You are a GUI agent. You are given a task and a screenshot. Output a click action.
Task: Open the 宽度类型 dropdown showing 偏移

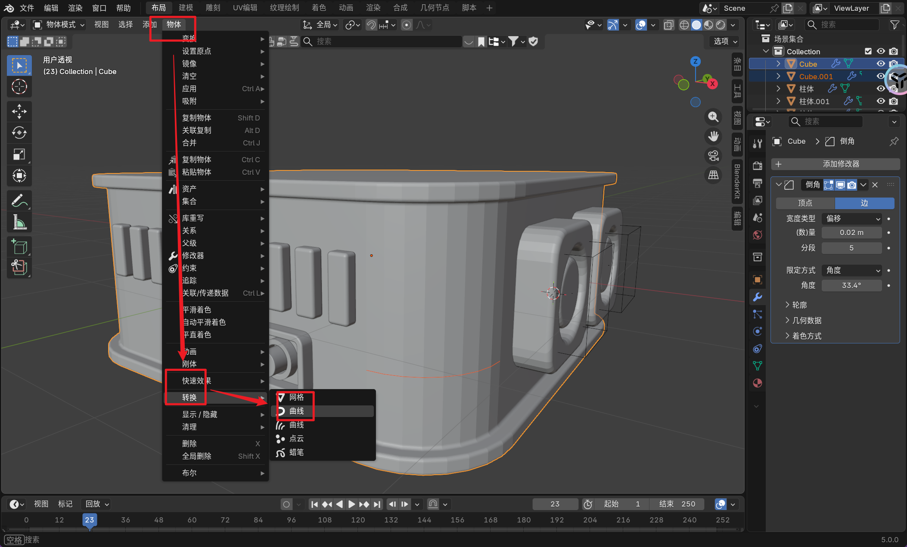click(851, 219)
